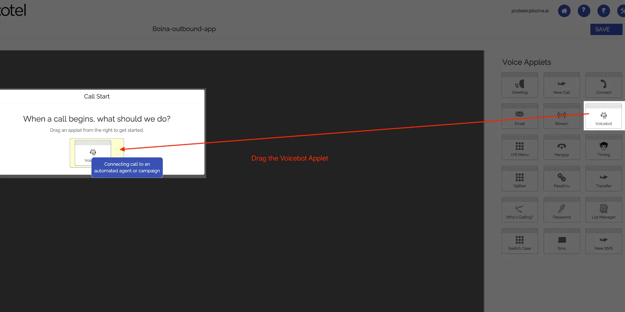This screenshot has width=625, height=312.
Task: Click the Call Start panel header
Action: coord(97,96)
